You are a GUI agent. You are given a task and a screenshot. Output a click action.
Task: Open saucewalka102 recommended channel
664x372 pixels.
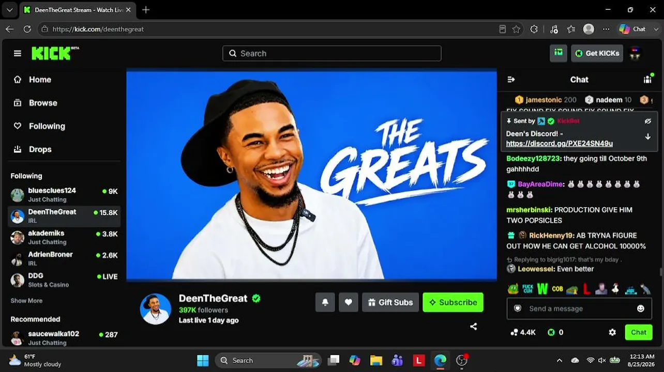click(64, 338)
